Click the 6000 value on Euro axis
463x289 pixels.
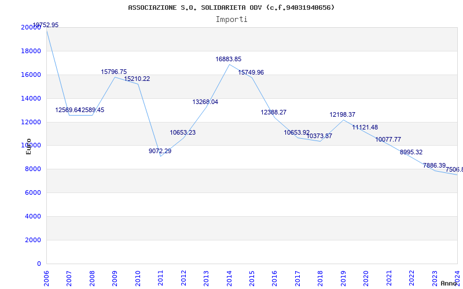point(33,192)
